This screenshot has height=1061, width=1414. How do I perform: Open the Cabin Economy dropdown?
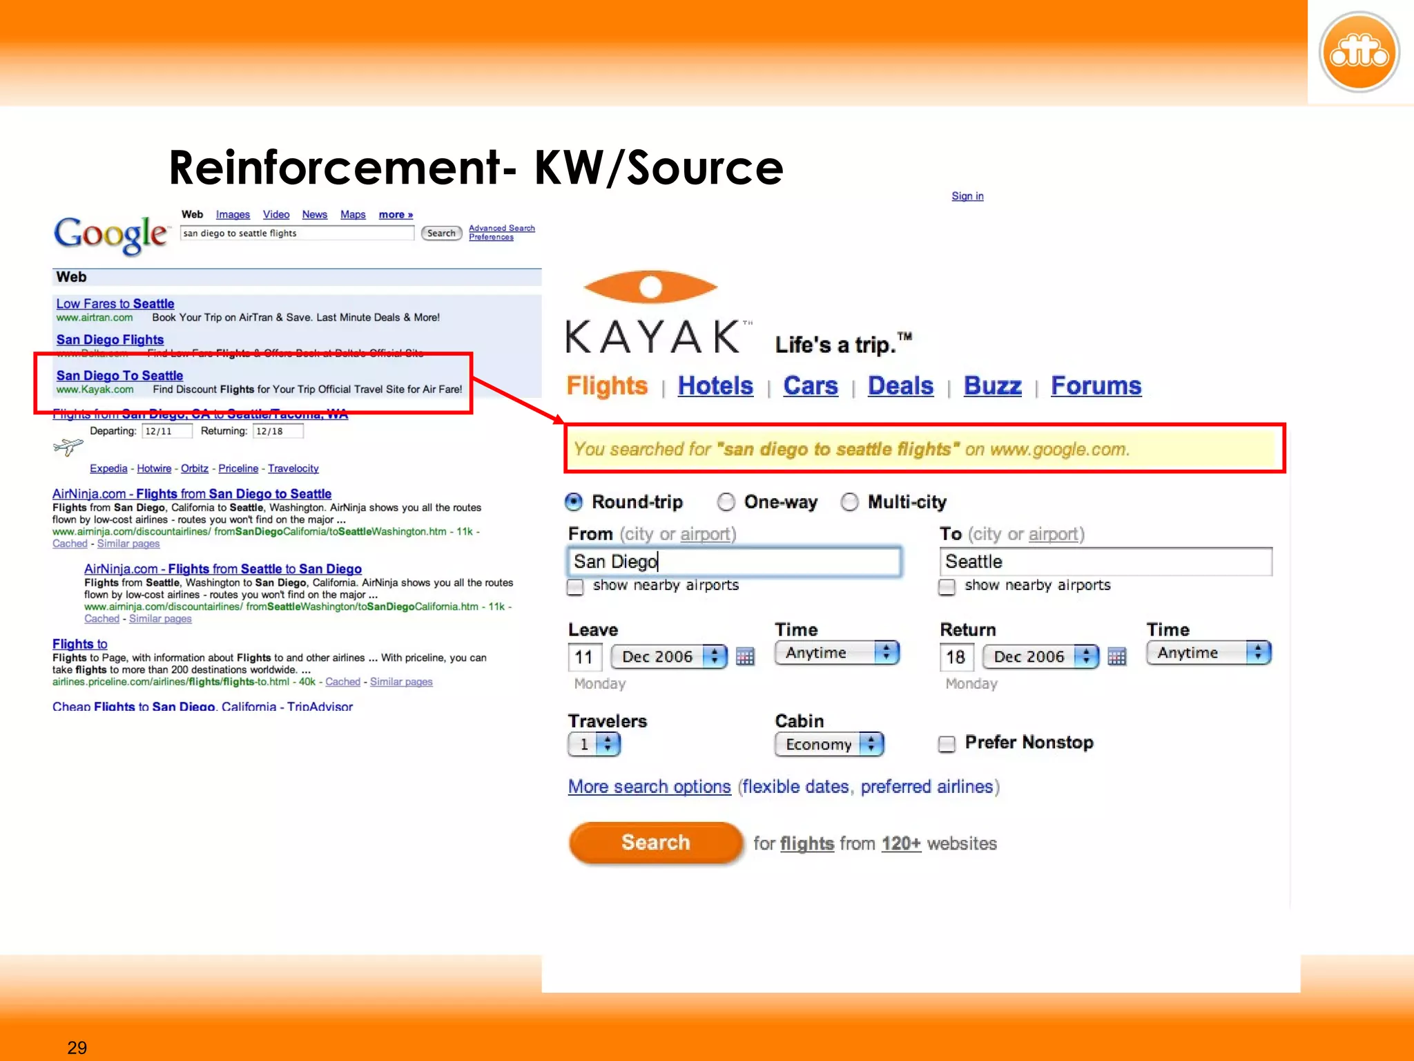coord(829,744)
